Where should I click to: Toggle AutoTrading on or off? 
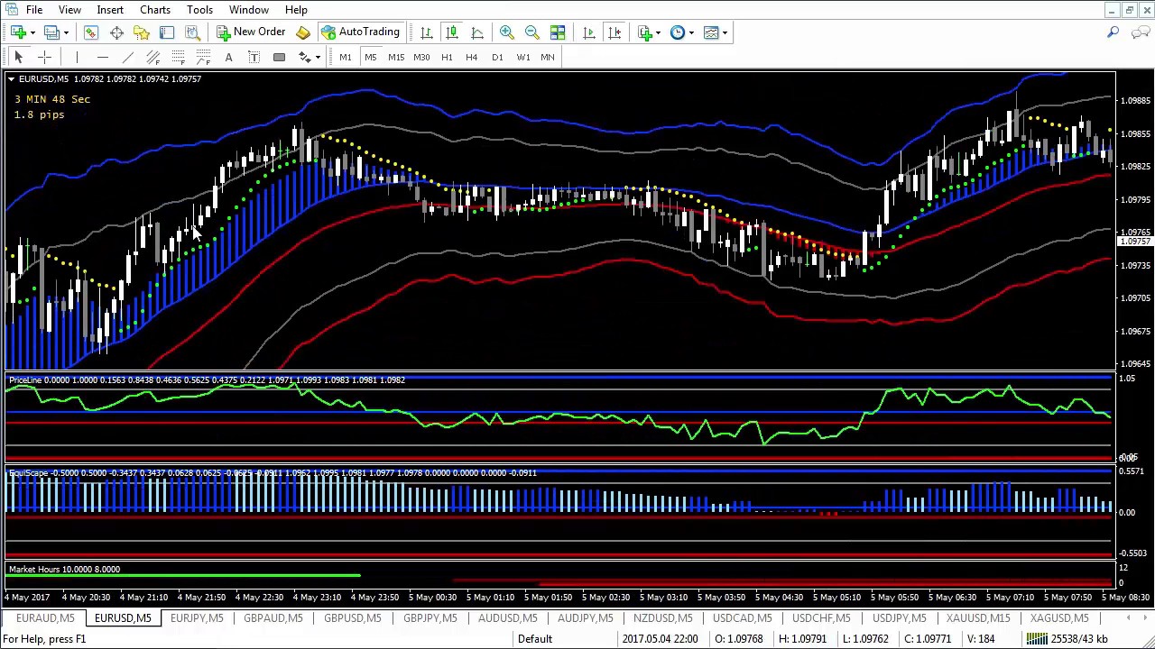[x=359, y=32]
